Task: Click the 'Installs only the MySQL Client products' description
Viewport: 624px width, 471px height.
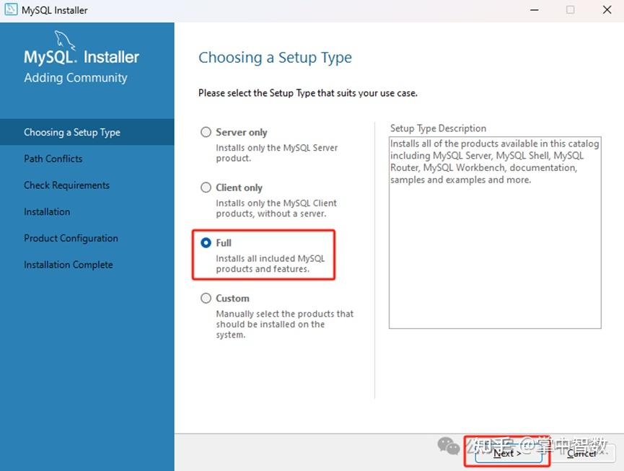Action: coord(276,208)
